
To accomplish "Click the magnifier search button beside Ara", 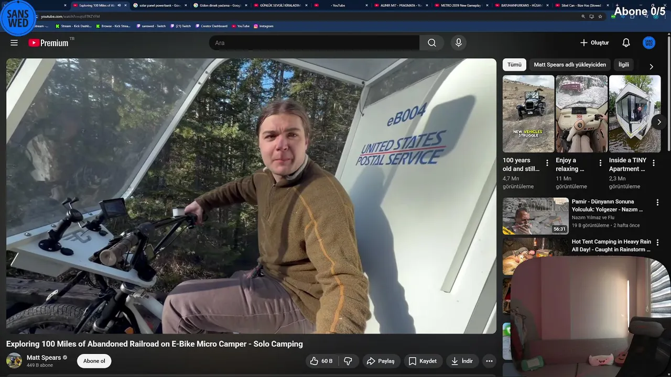I will (x=431, y=43).
